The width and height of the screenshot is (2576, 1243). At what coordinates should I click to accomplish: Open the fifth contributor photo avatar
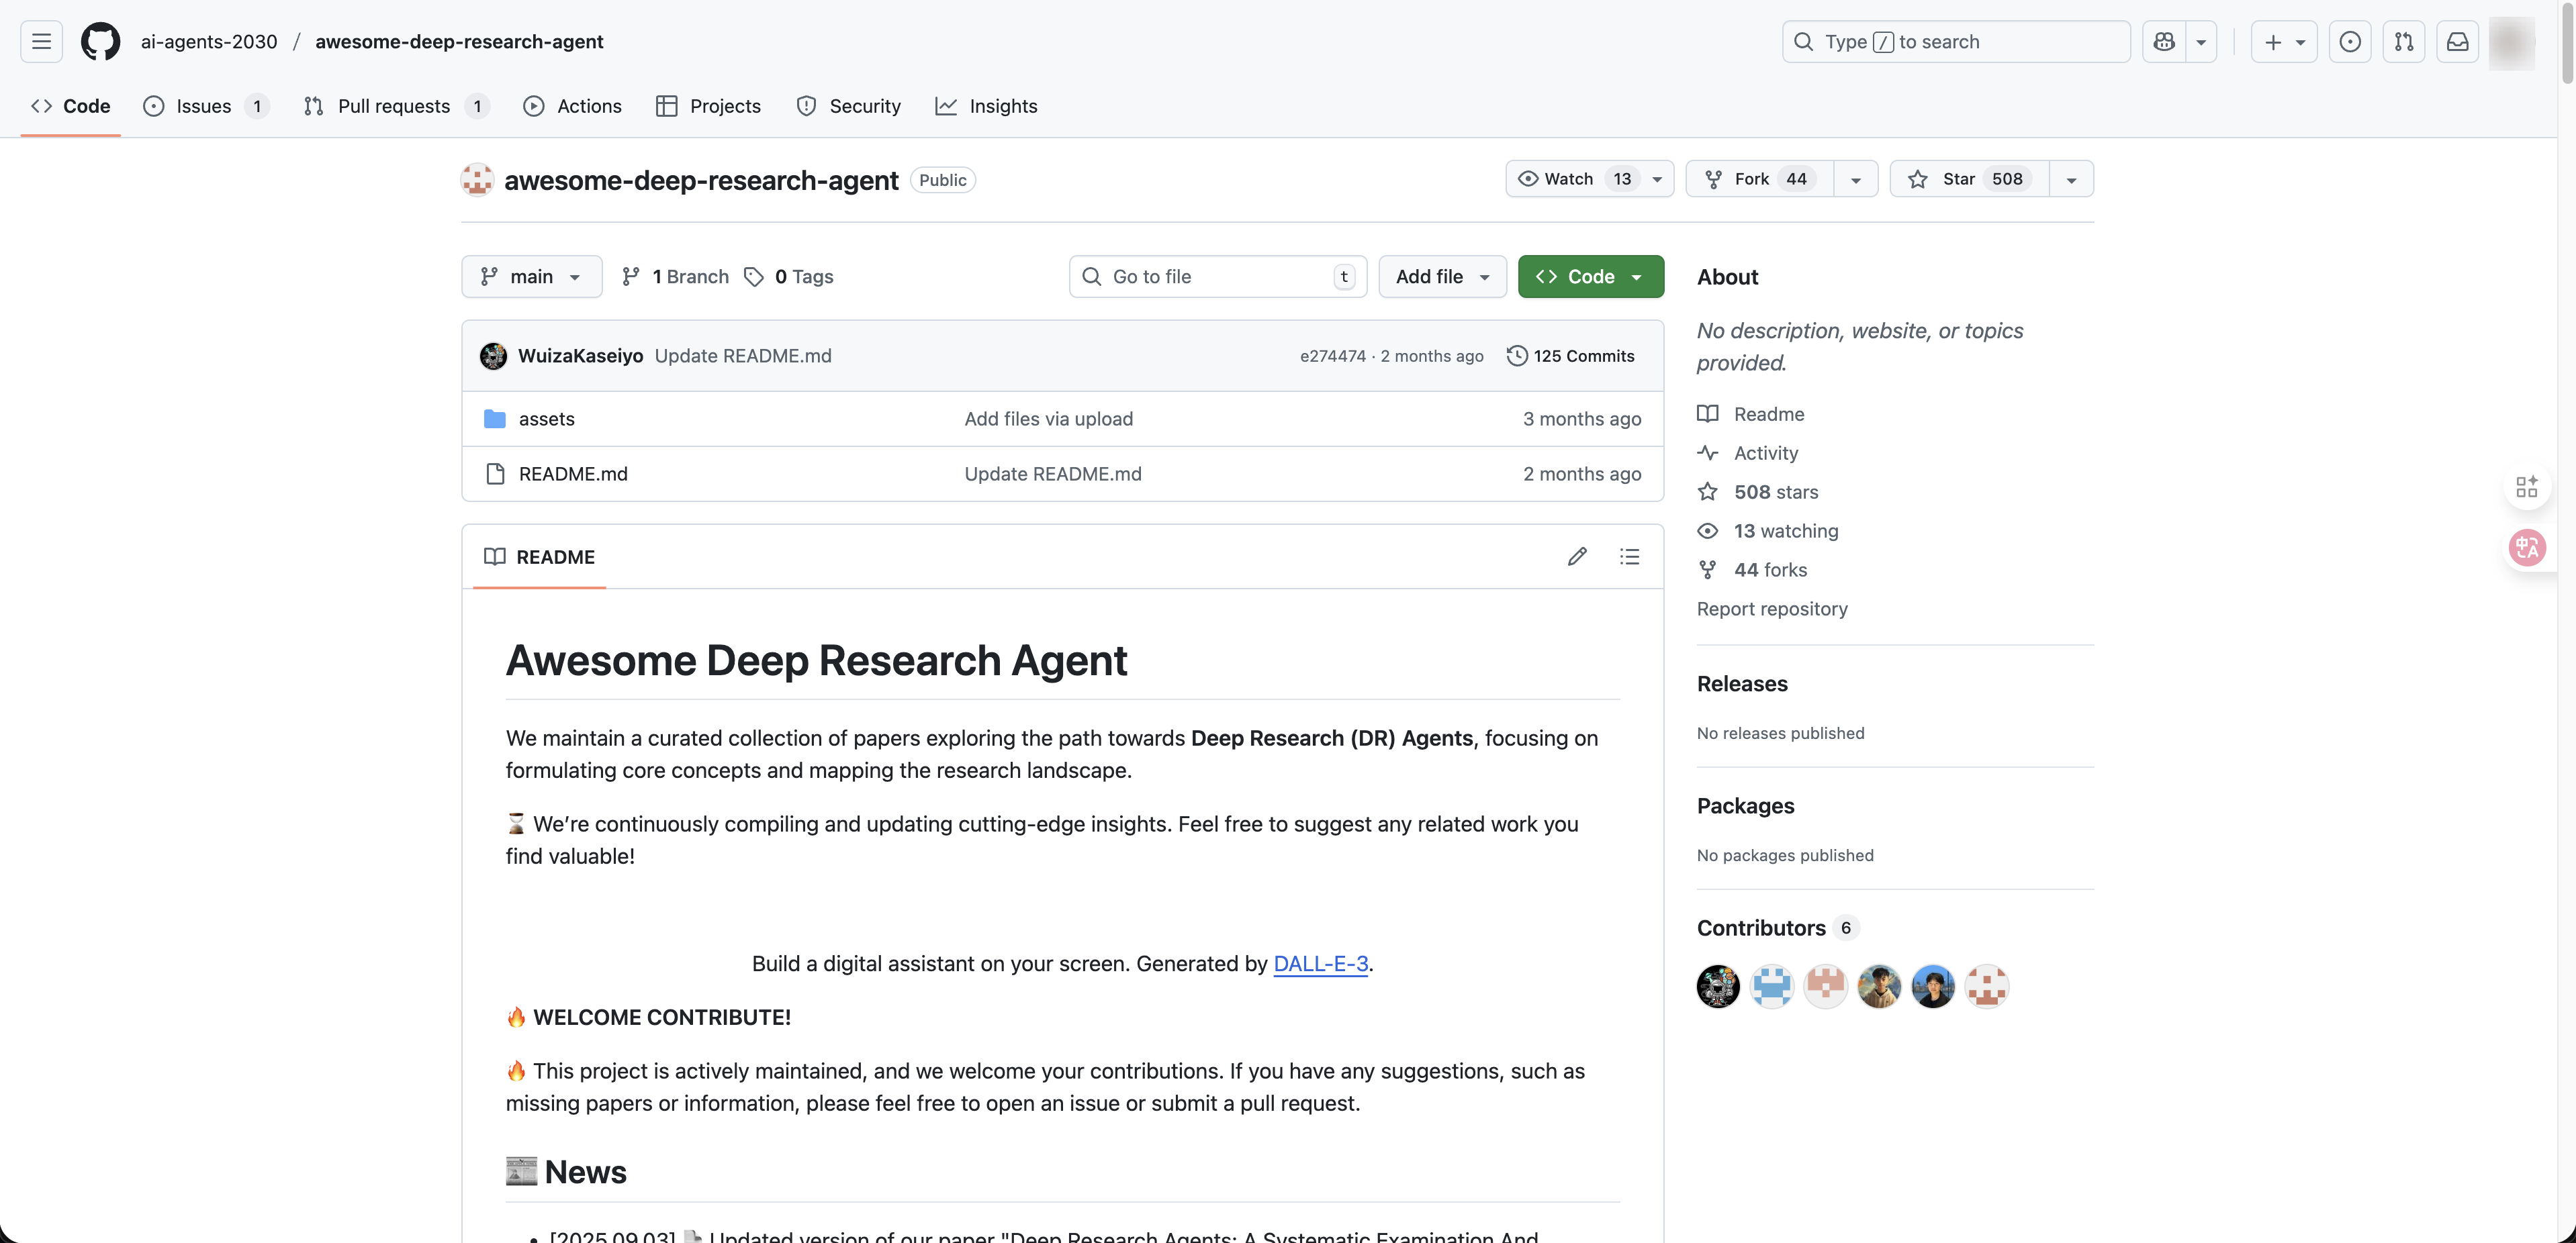click(x=1933, y=986)
